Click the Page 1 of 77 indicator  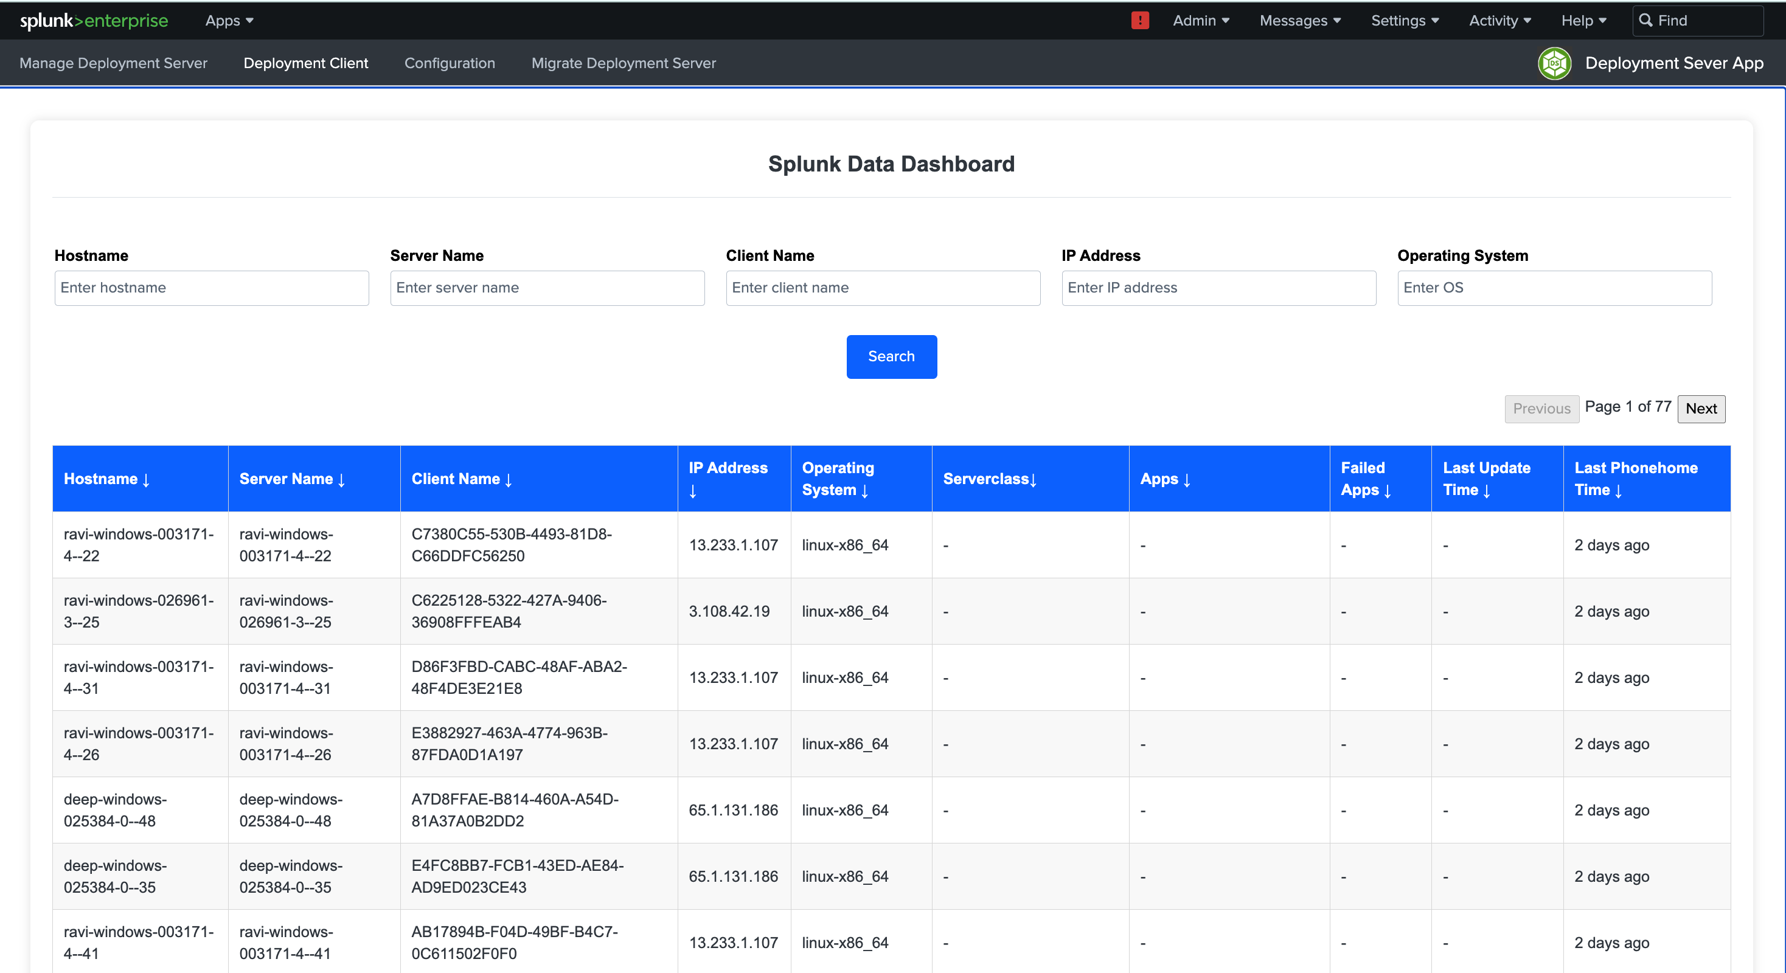pyautogui.click(x=1628, y=407)
